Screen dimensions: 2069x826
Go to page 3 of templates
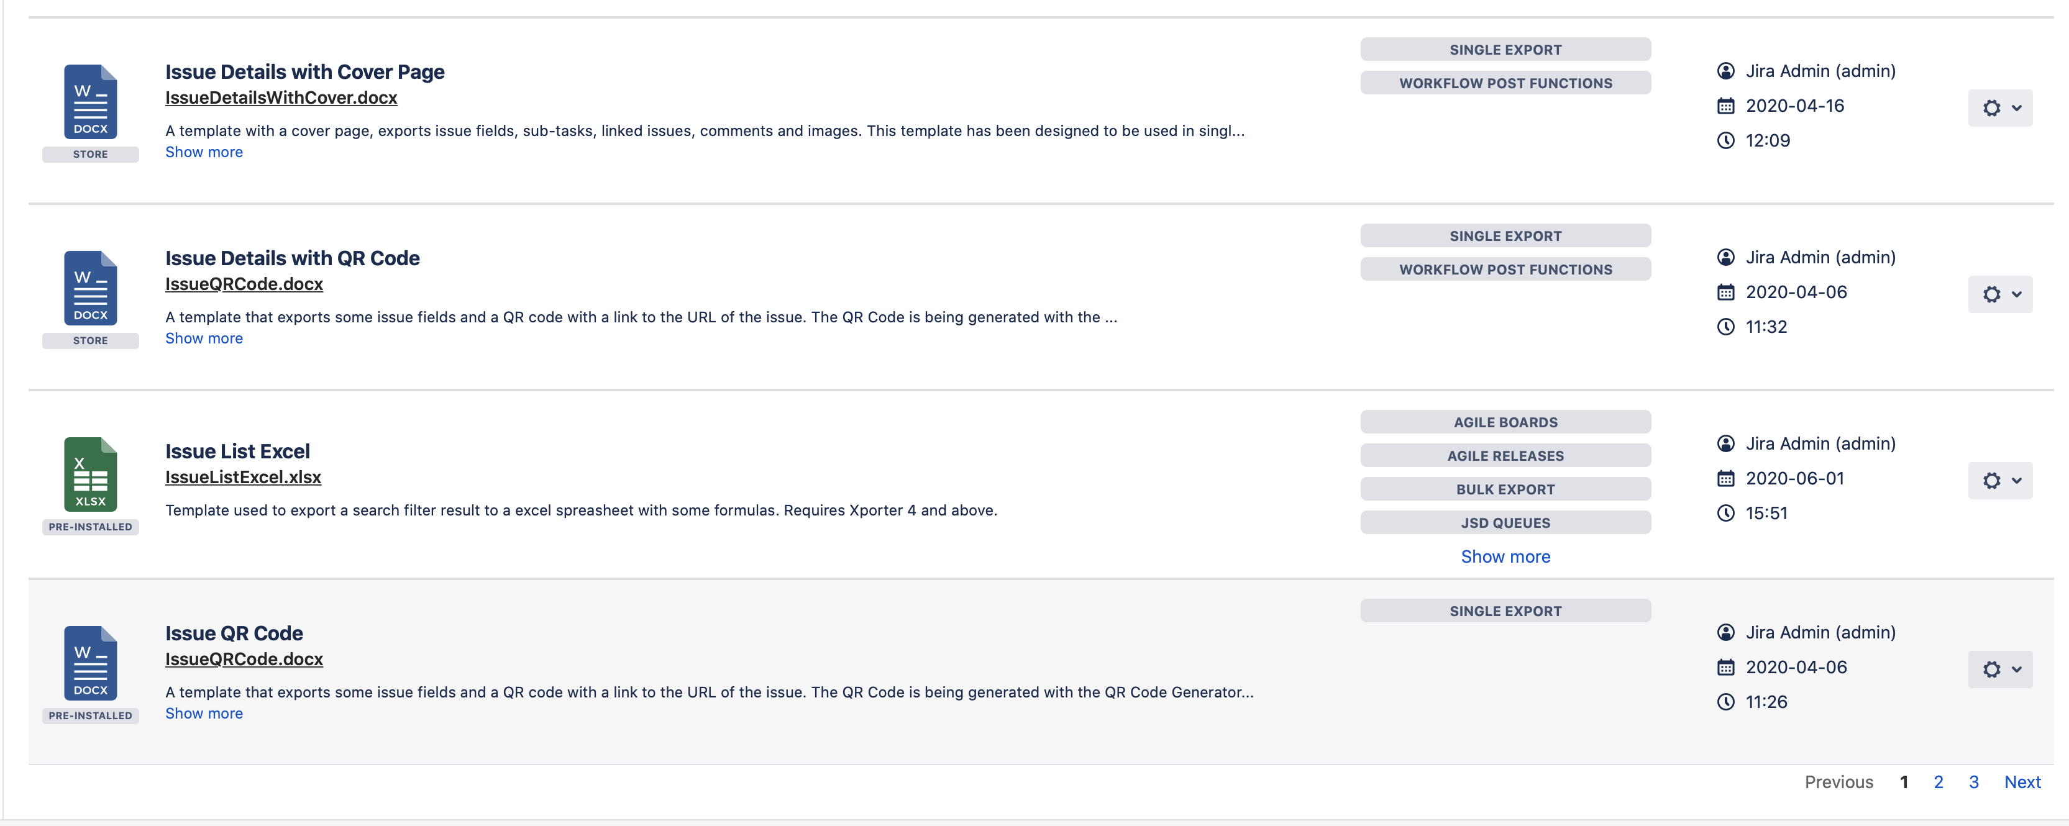pos(1973,783)
